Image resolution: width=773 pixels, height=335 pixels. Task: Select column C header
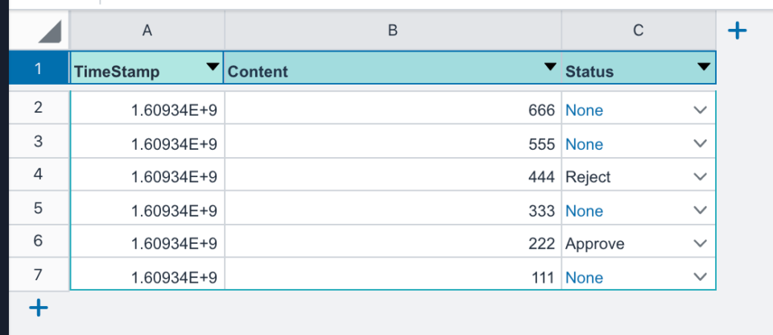point(638,31)
